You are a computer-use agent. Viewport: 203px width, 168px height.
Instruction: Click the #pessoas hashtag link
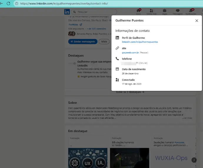pos(179,142)
